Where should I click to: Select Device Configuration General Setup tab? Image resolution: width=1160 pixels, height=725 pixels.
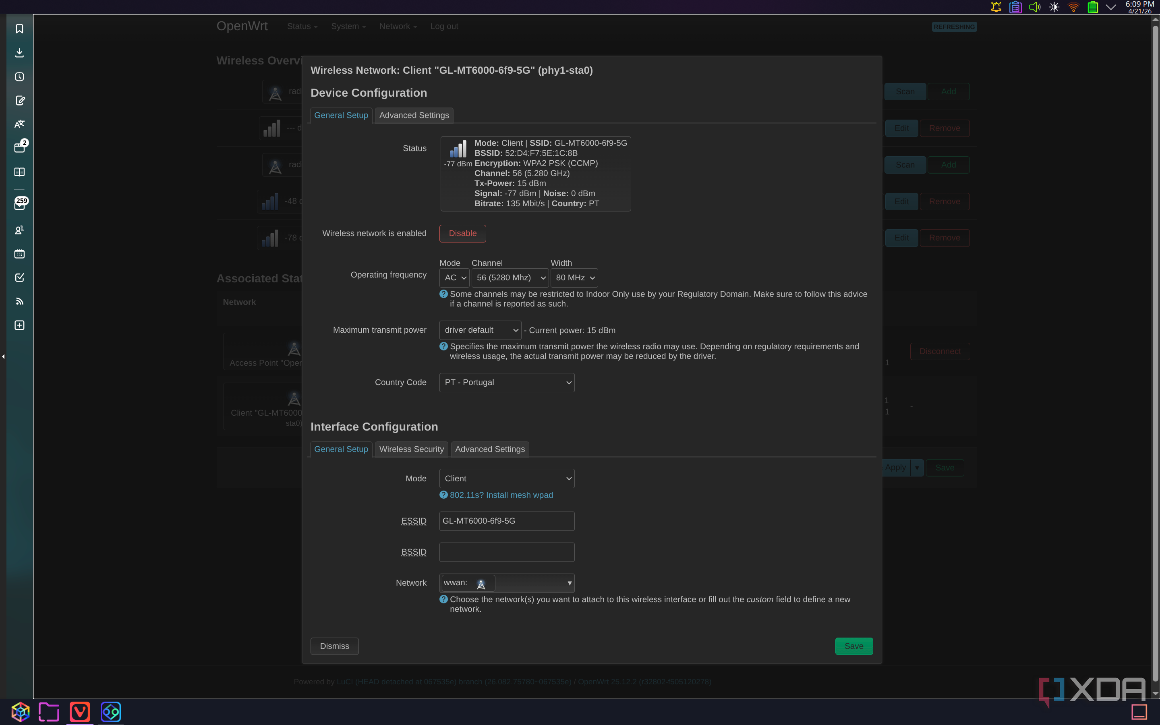click(x=341, y=115)
